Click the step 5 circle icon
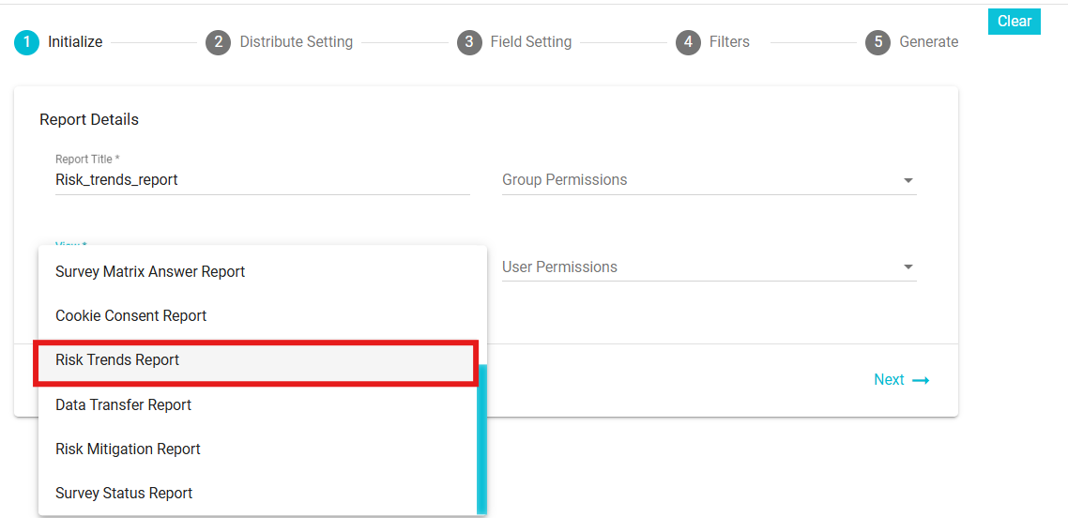Image resolution: width=1068 pixels, height=518 pixels. click(x=878, y=42)
